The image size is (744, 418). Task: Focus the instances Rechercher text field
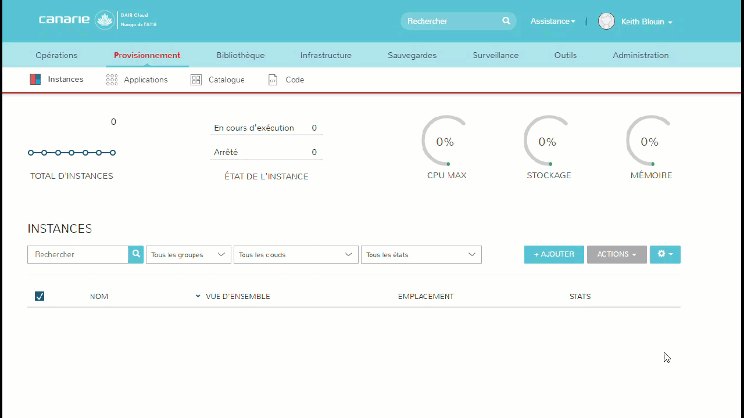click(78, 254)
